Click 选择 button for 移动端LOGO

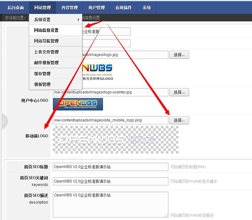tap(179, 120)
